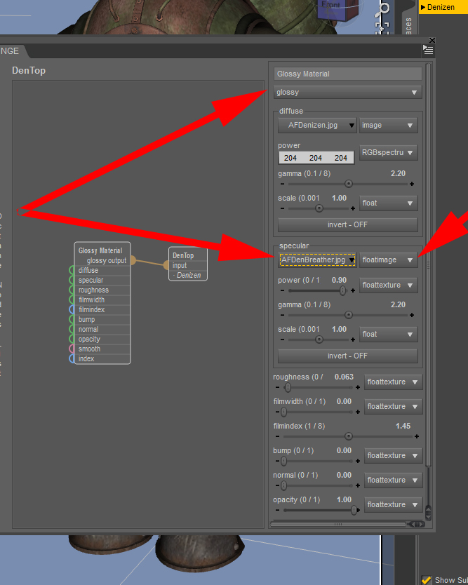Click the properties panel vertical scrollbar

tap(428, 265)
